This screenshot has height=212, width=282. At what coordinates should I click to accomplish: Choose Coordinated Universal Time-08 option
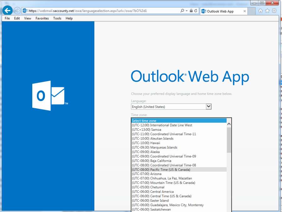[179, 165]
